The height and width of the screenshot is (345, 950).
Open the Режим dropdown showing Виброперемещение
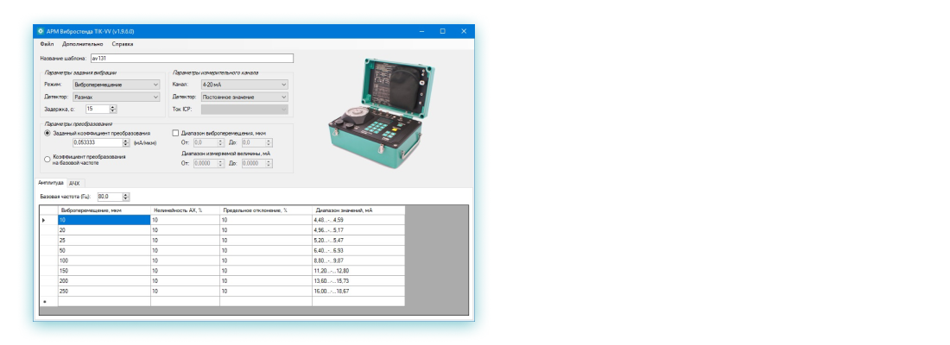pos(117,85)
